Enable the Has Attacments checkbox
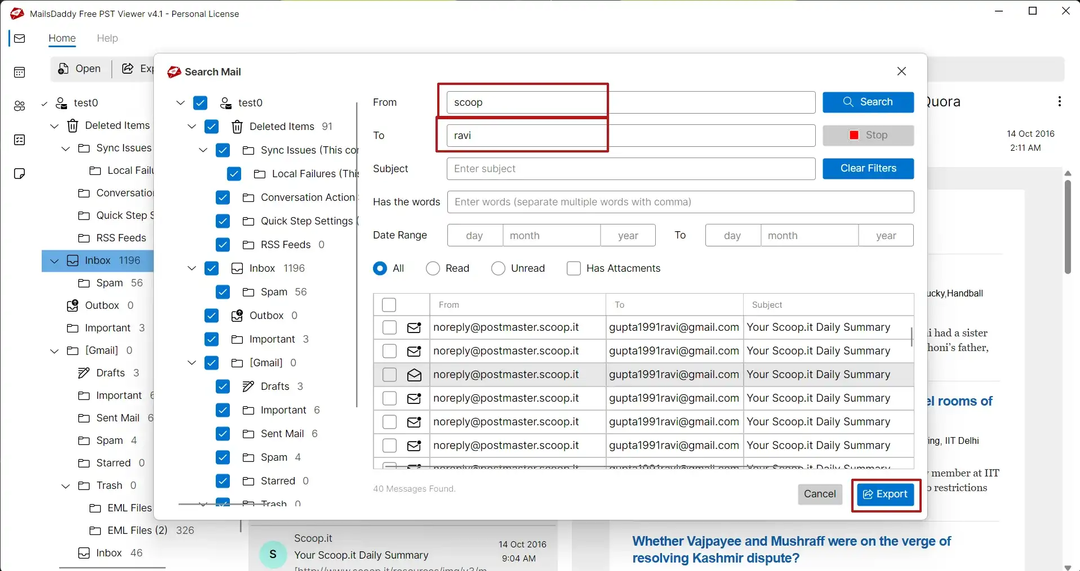 coord(574,268)
